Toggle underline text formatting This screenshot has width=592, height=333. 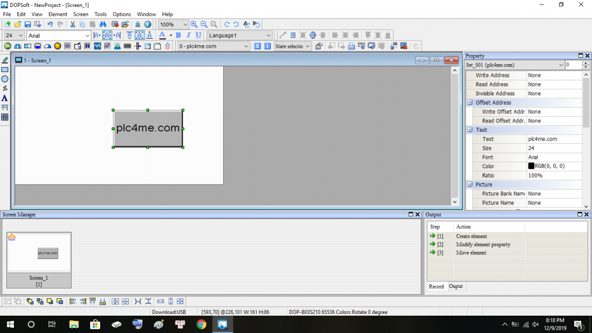[198, 35]
